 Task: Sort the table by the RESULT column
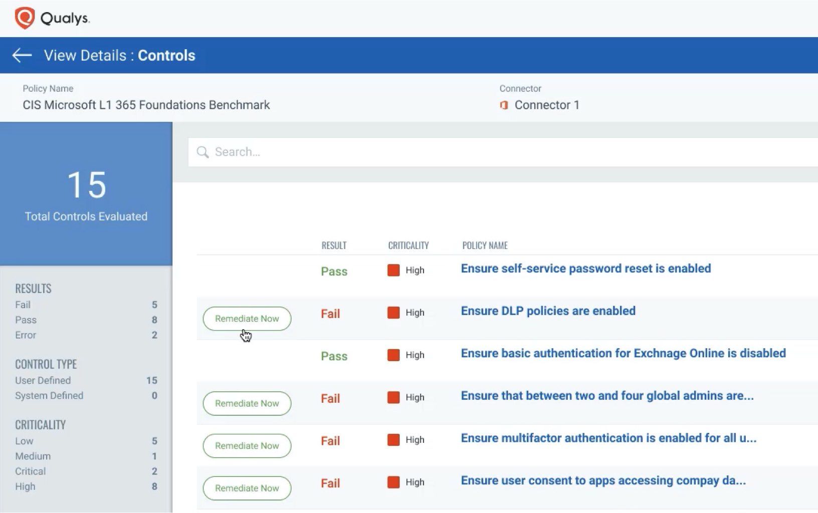tap(334, 245)
